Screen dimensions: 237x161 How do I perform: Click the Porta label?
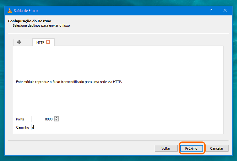[20, 119]
